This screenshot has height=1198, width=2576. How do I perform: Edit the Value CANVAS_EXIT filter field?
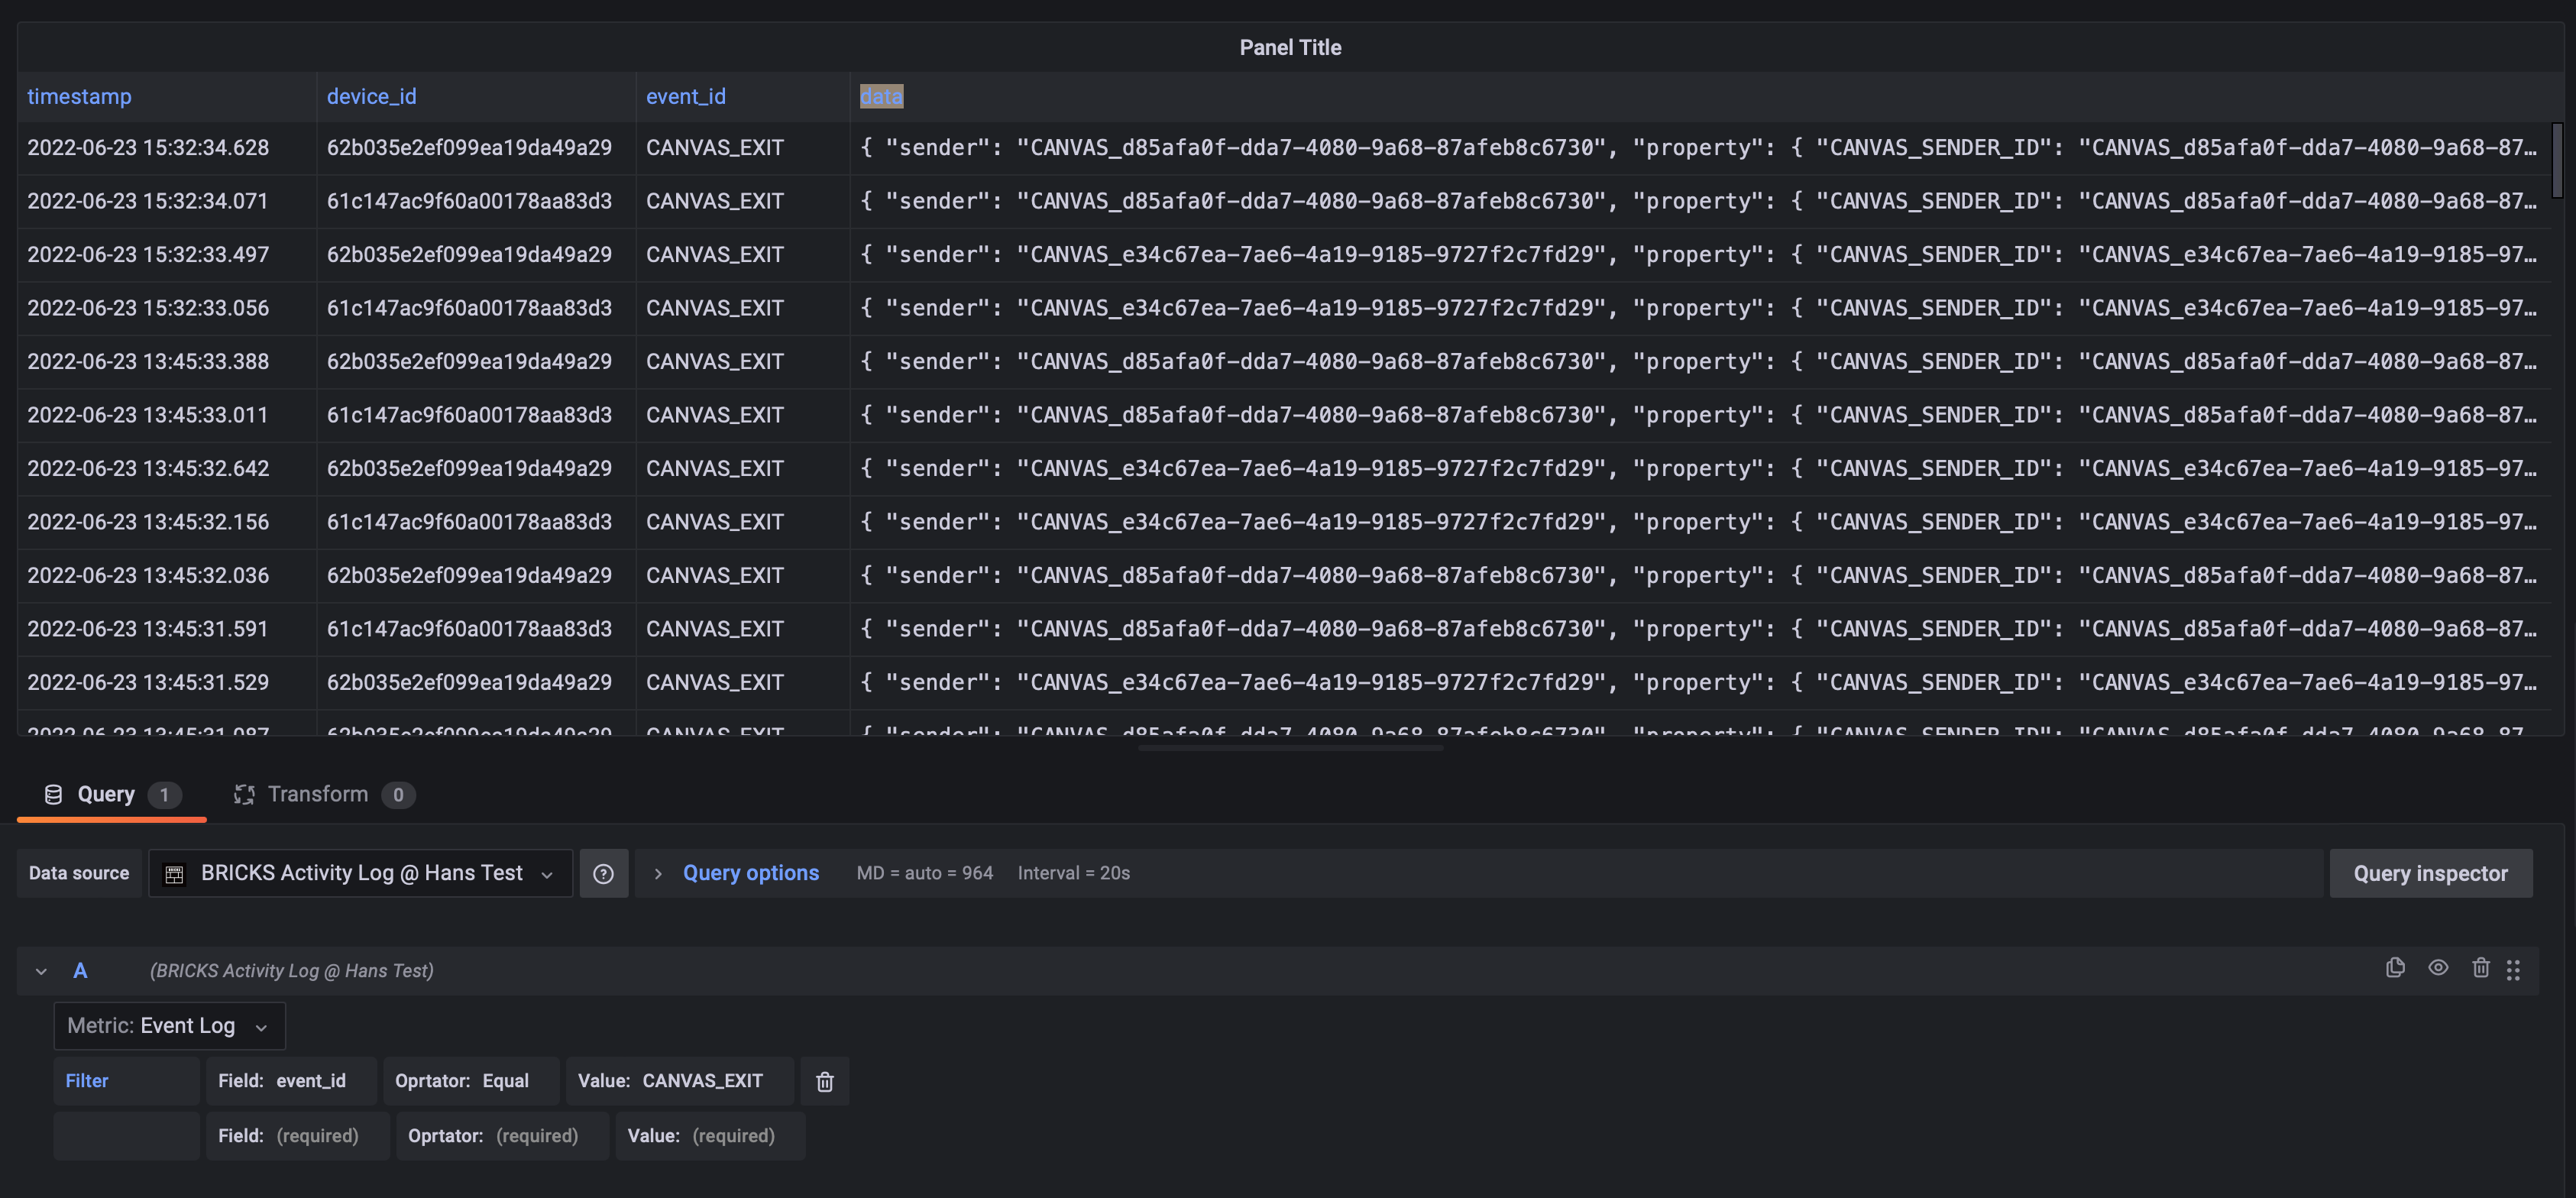point(680,1081)
